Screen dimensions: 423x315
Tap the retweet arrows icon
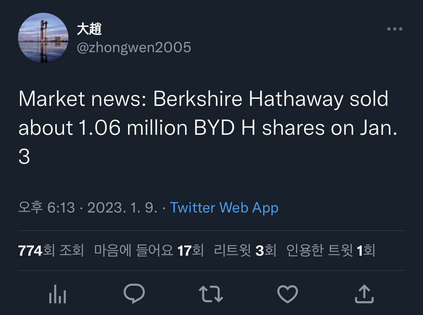[x=211, y=294]
